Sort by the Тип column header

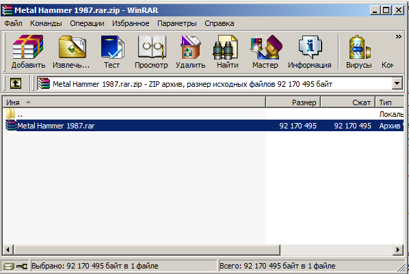point(390,102)
